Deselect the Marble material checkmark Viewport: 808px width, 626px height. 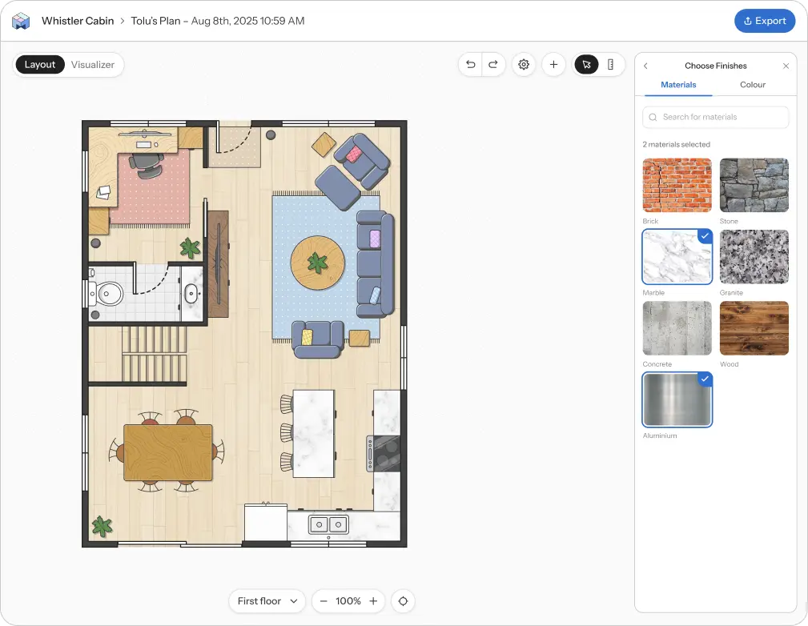[x=705, y=235]
